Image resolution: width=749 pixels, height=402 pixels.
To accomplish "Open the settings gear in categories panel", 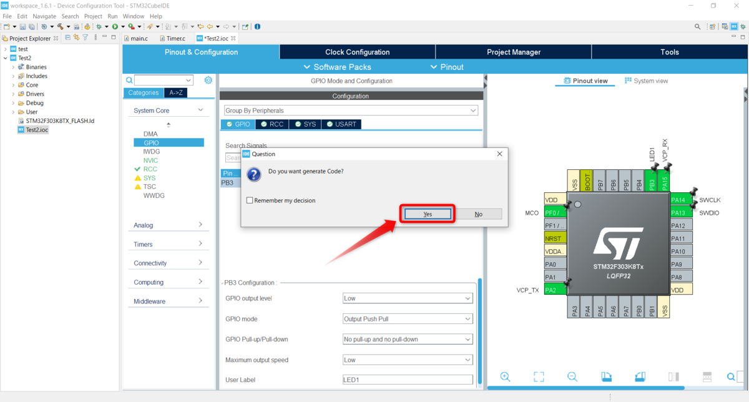I will tap(208, 80).
